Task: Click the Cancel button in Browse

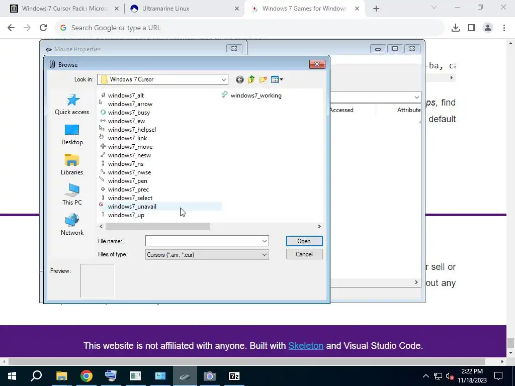Action: pyautogui.click(x=304, y=254)
